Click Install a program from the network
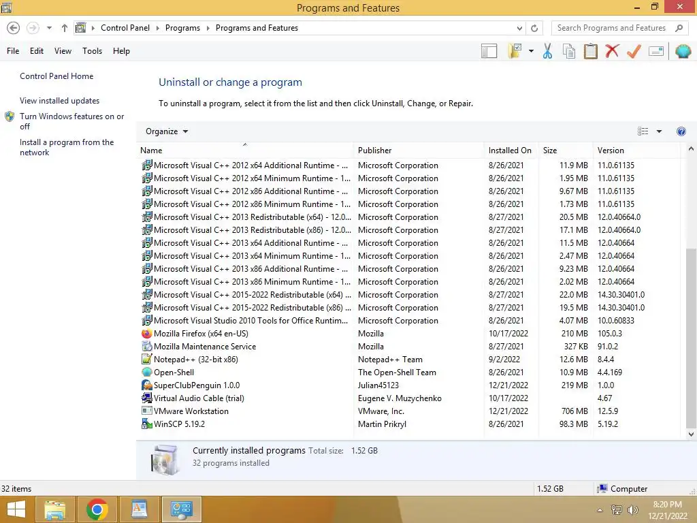Viewport: 697px width, 523px height. pyautogui.click(x=67, y=147)
